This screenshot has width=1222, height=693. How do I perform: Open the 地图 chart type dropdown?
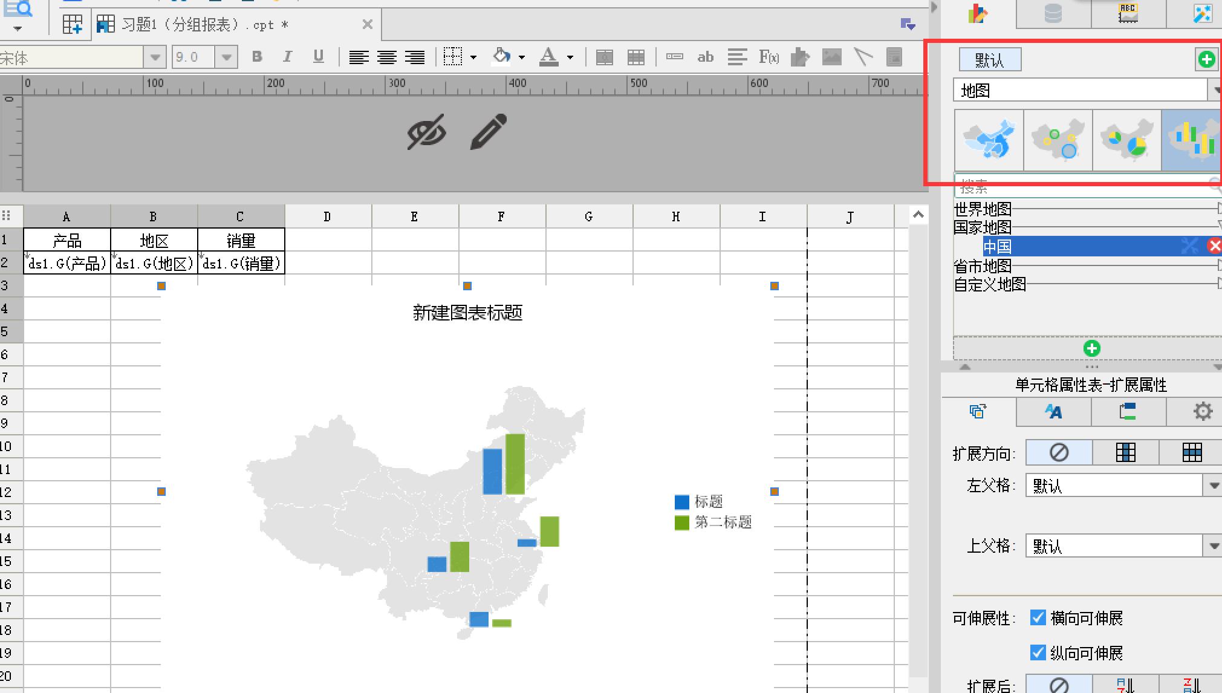click(x=1216, y=90)
